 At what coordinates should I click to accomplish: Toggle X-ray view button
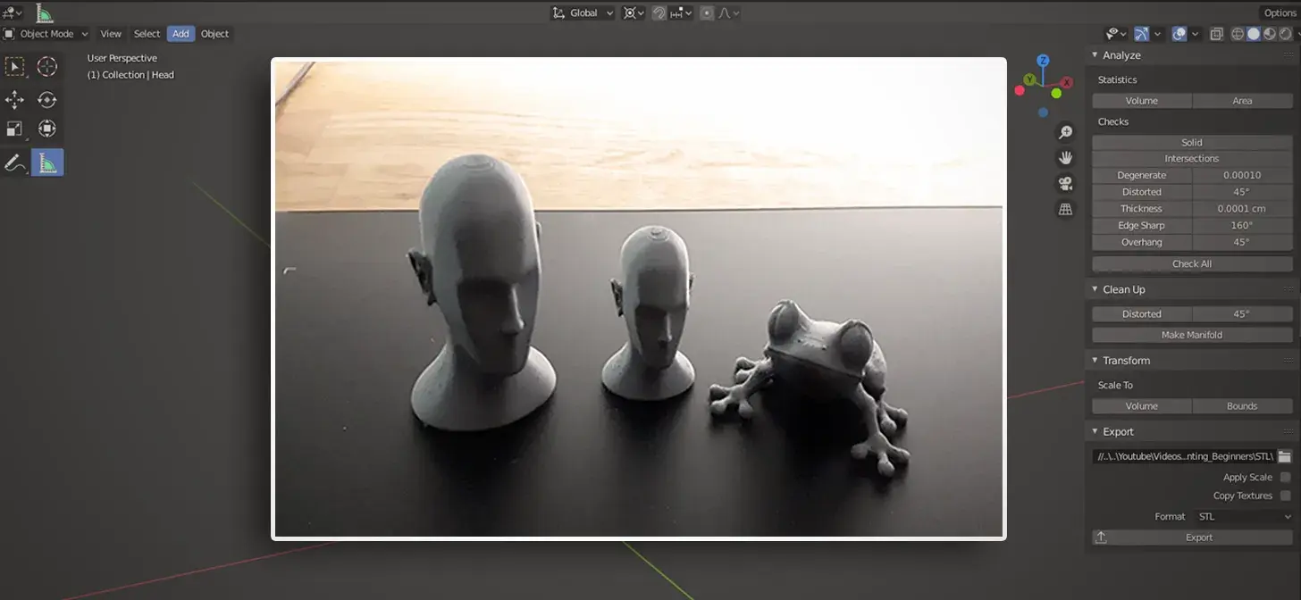pos(1216,34)
